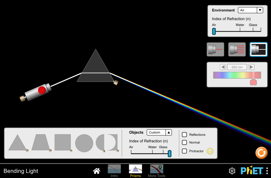Screen dimensions: 271x178
Task: Open the Environment dropdown showing Air
Action: (250, 10)
